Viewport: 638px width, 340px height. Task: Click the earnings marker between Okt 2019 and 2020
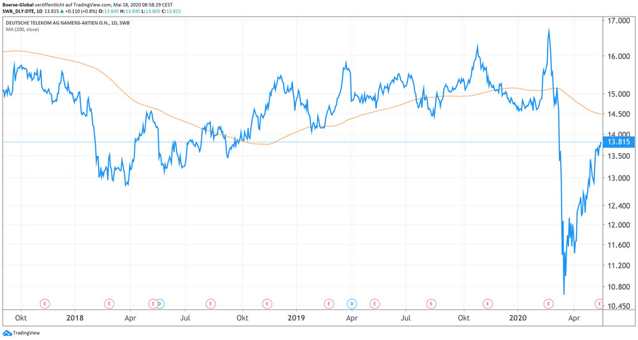click(x=487, y=304)
